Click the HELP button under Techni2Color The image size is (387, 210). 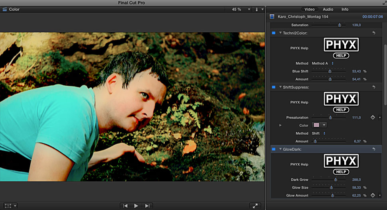point(341,55)
